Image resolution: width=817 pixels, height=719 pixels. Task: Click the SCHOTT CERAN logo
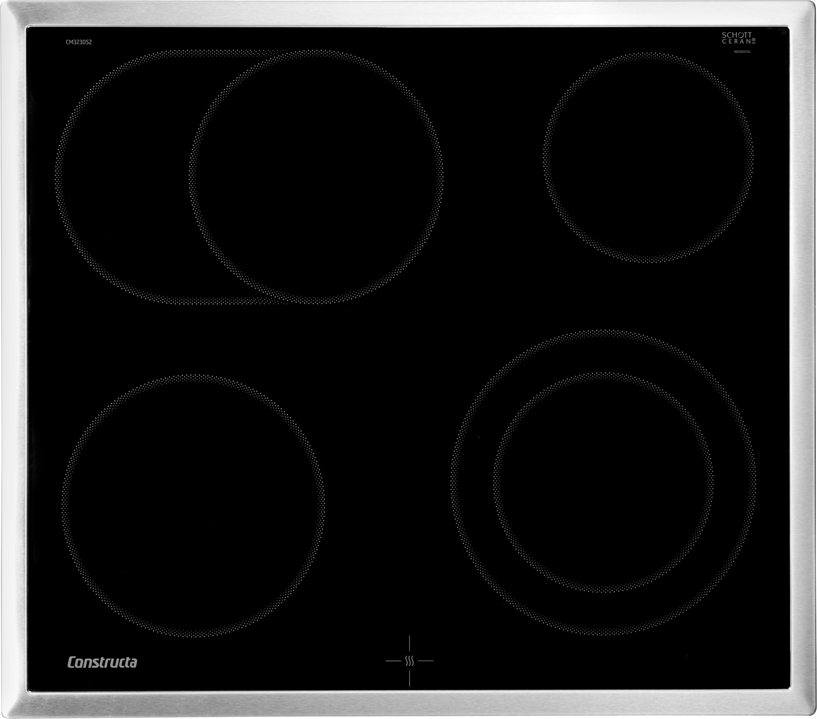739,38
